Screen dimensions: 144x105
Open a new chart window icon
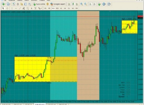click(3, 4)
